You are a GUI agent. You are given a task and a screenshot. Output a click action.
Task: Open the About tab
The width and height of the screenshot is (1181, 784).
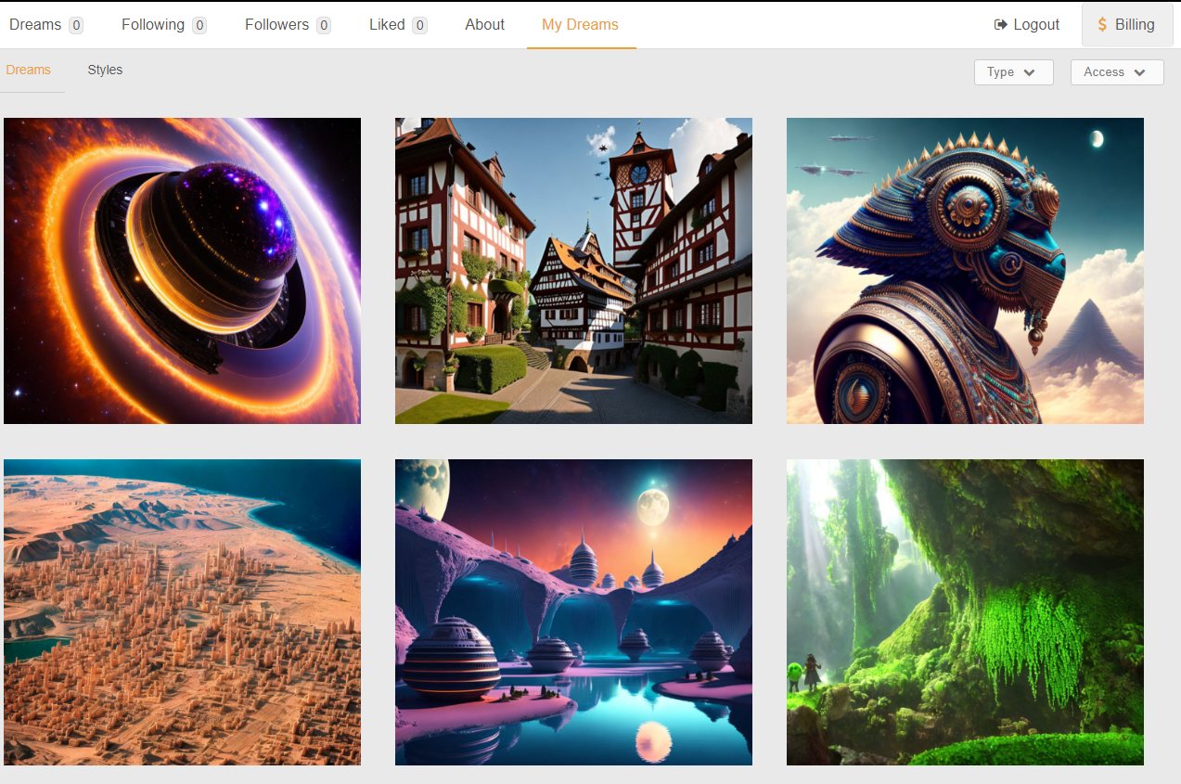click(x=484, y=25)
